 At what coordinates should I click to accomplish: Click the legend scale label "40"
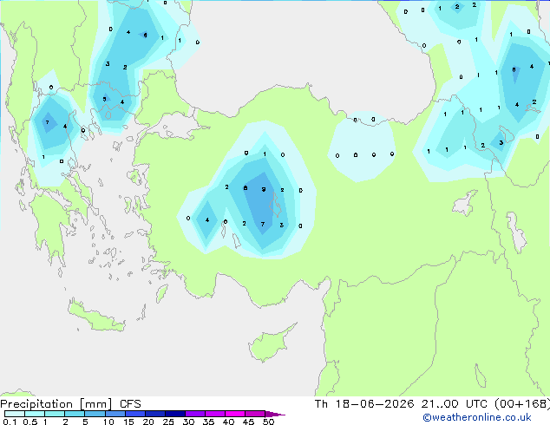(x=228, y=422)
